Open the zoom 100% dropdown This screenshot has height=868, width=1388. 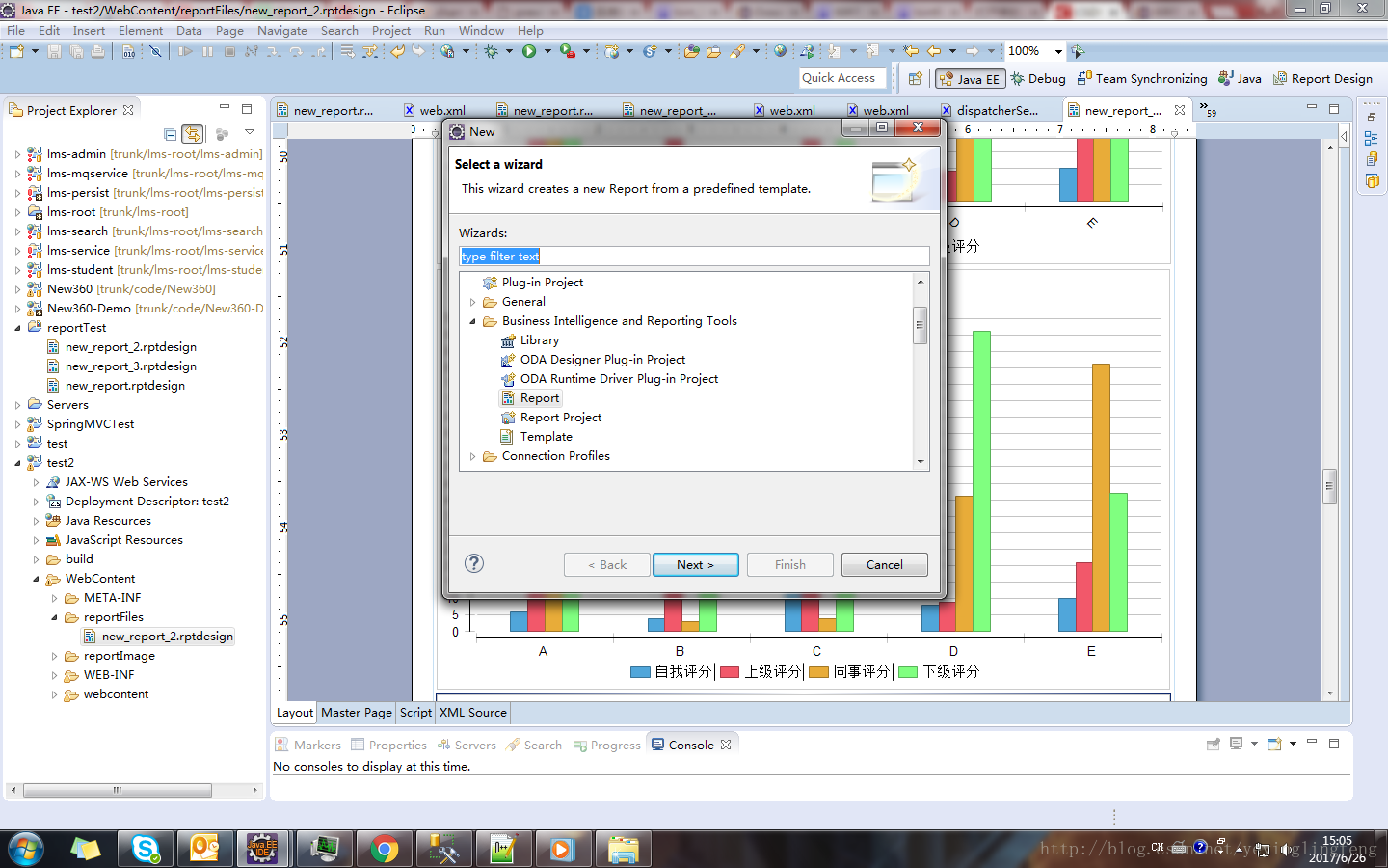1058,51
